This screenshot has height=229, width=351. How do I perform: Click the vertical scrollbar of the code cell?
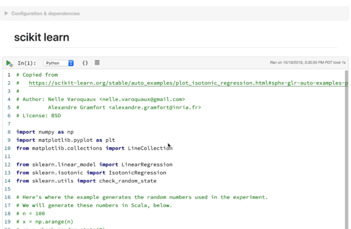(x=347, y=149)
